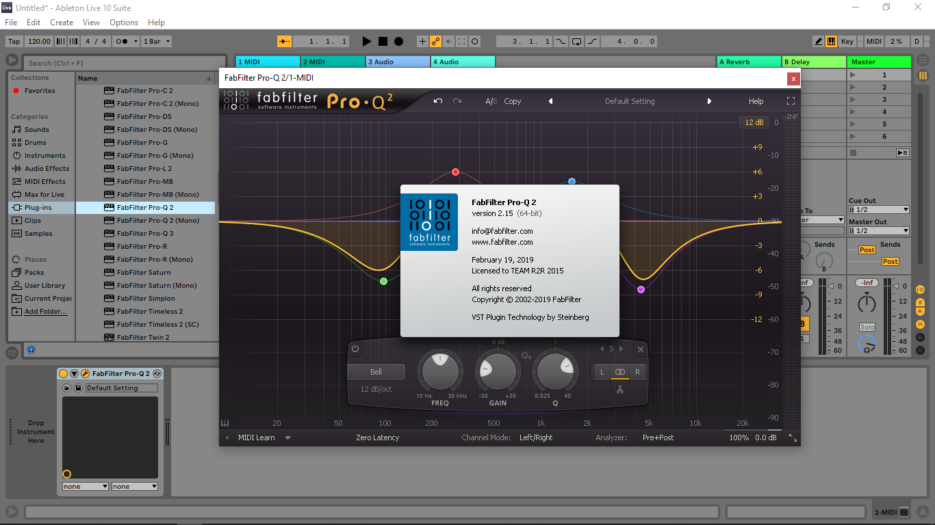
Task: Select FabFilter Pro-Q 3 in plug-in list
Action: (145, 234)
